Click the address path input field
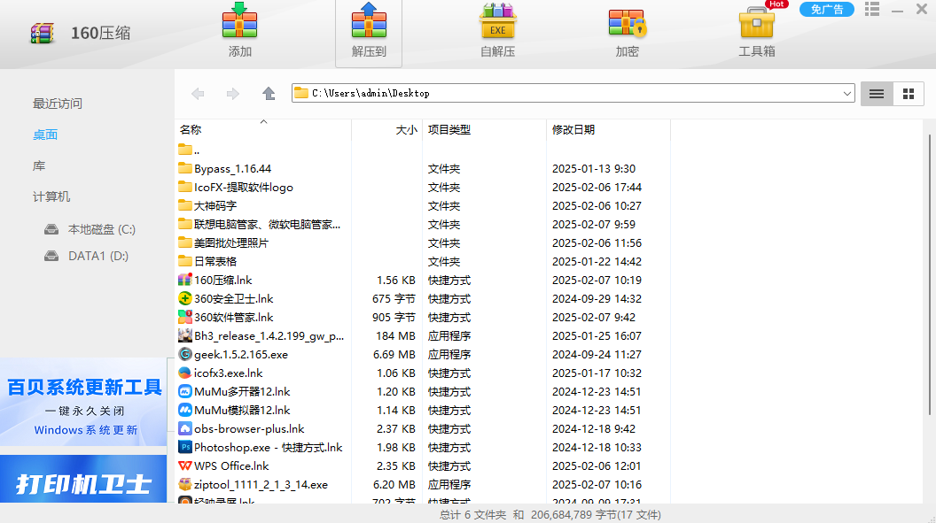 point(567,93)
